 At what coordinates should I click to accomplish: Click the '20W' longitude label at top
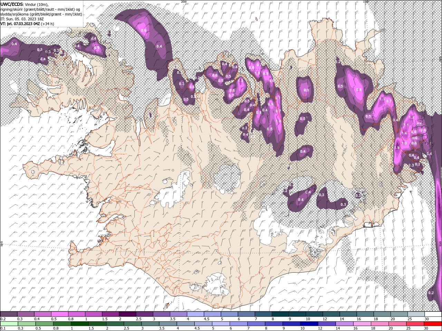[x=184, y=2]
